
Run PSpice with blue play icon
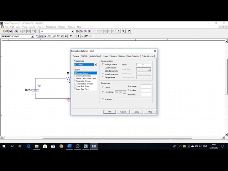coord(45,36)
